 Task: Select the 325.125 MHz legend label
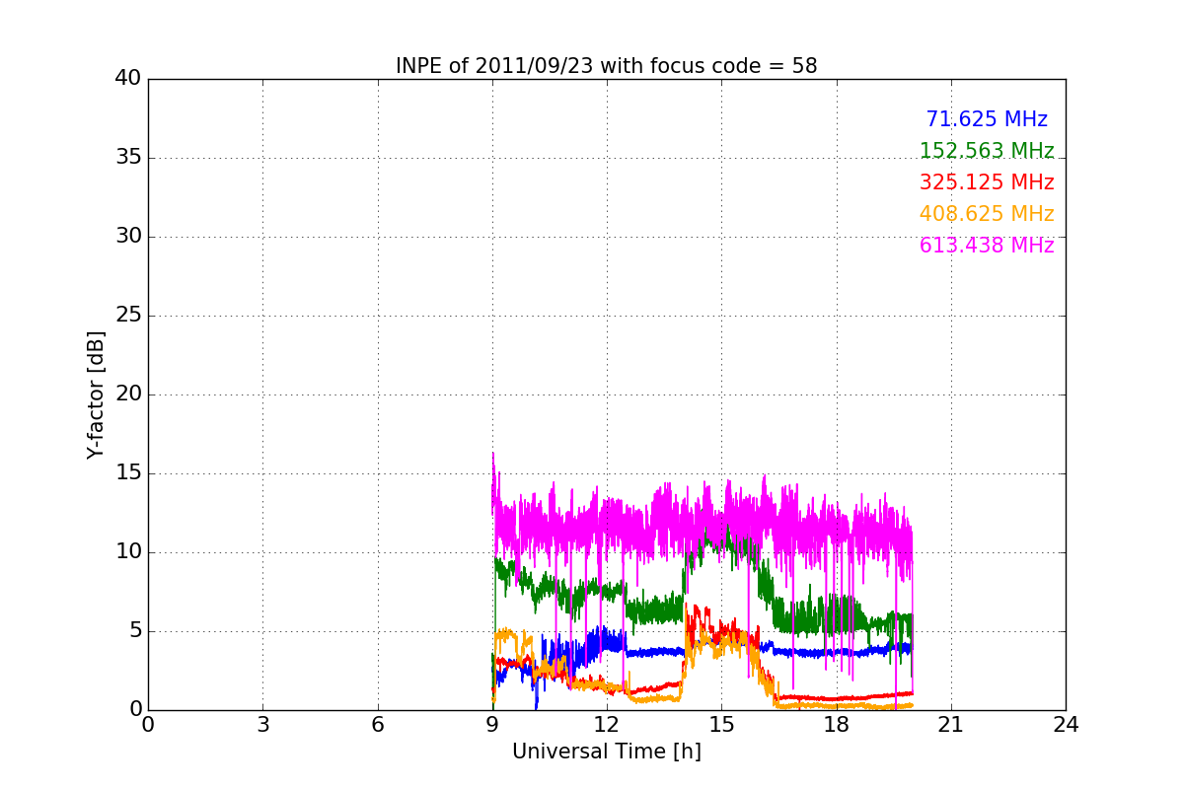click(x=987, y=182)
